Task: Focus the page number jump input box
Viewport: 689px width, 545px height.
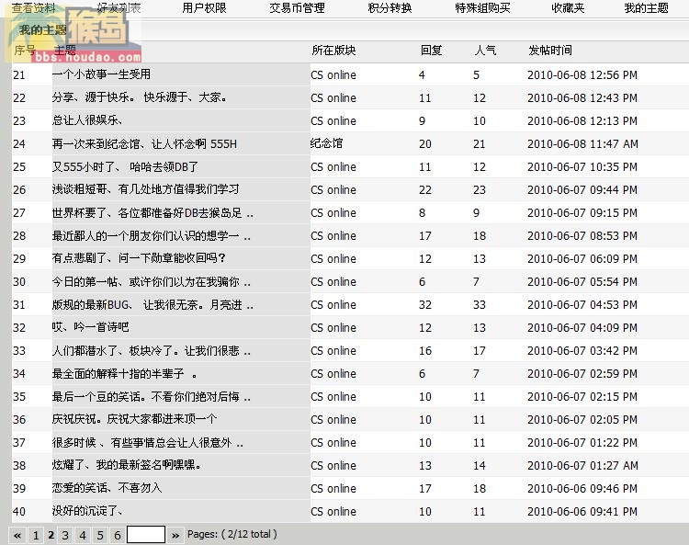Action: coord(146,535)
